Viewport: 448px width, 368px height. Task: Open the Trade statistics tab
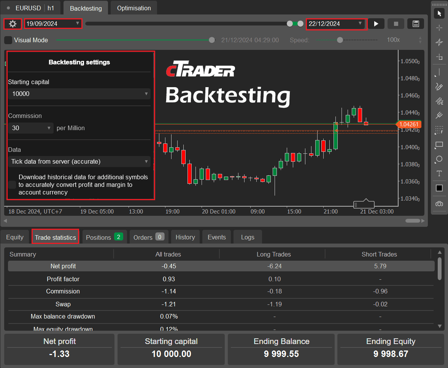(56, 237)
